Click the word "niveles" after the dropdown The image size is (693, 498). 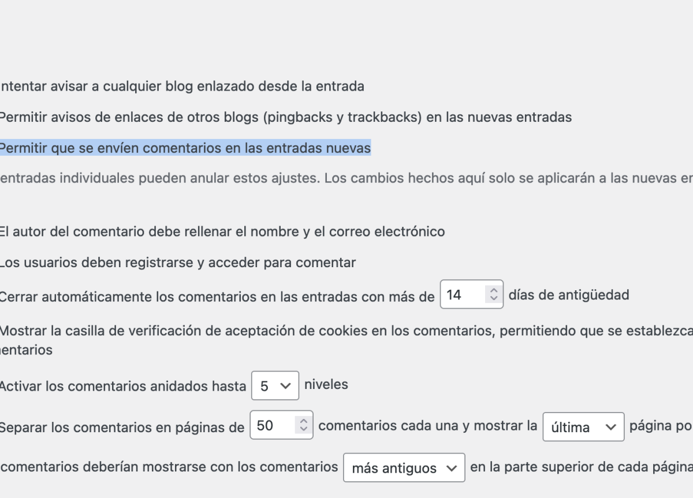[326, 384]
